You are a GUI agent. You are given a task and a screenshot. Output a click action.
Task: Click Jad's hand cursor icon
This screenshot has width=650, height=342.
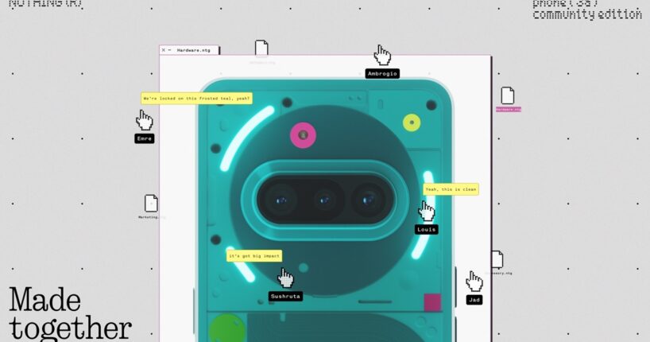pos(474,282)
